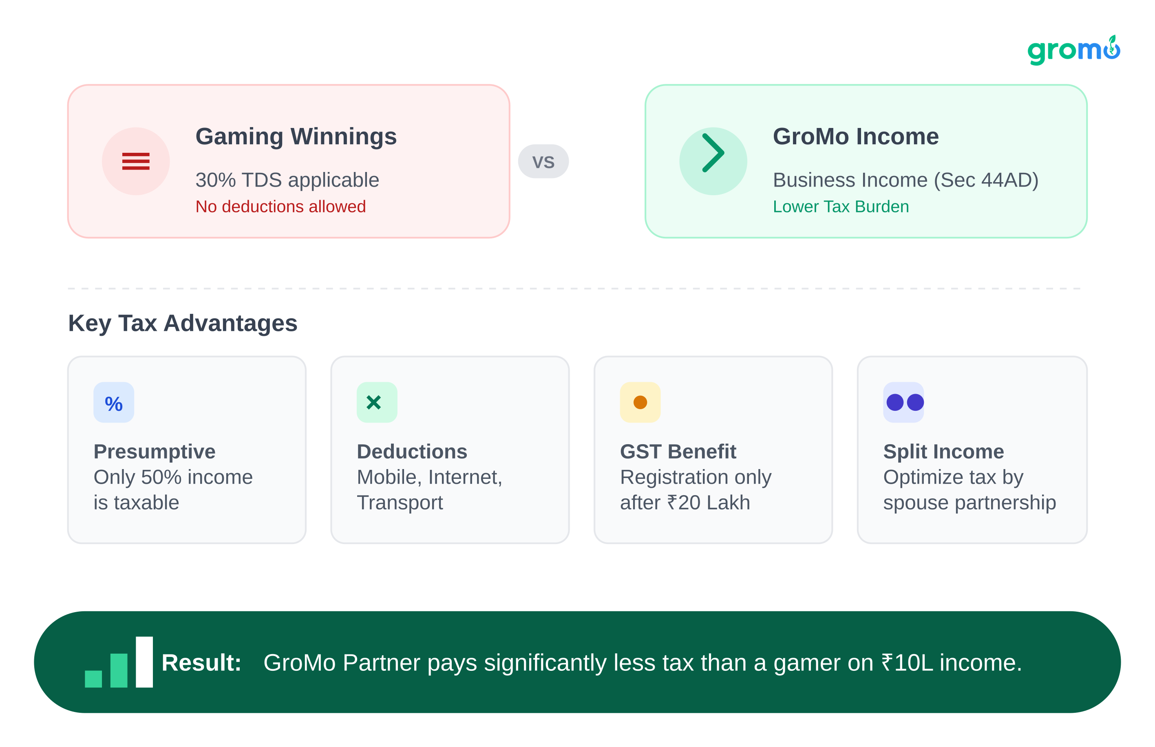Click the Deductions card title

click(x=412, y=452)
